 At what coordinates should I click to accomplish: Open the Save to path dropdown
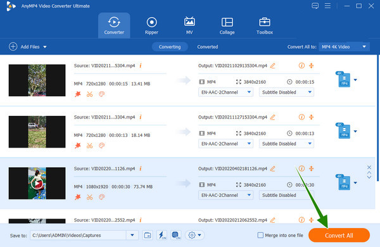[132, 235]
